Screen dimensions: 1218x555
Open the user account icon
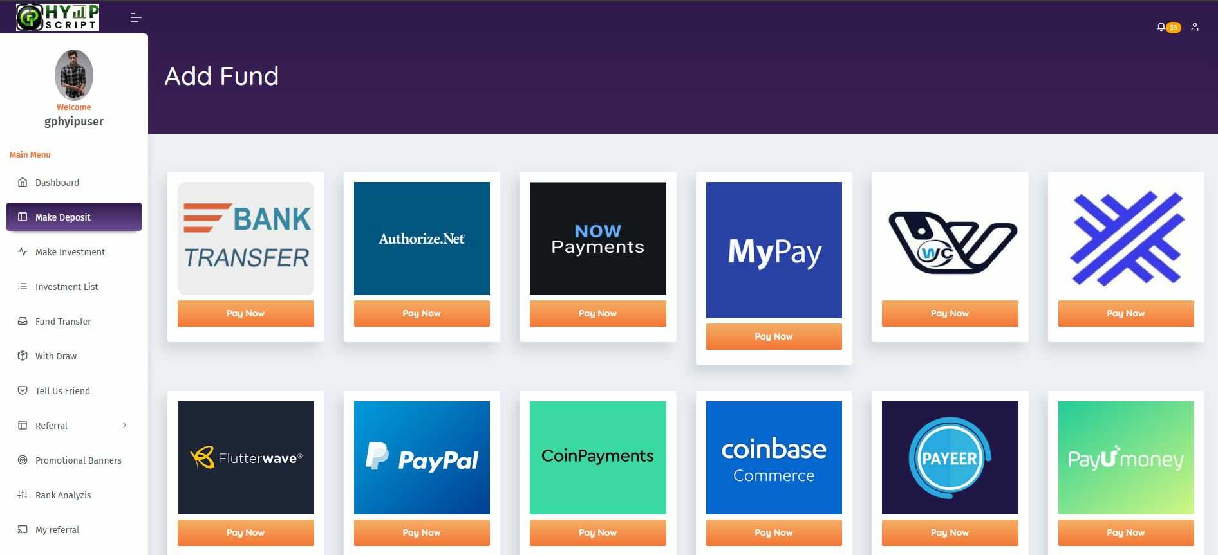1195,27
